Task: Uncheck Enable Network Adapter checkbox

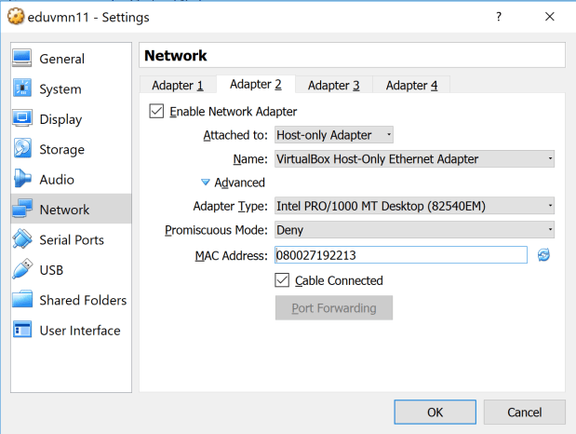Action: point(156,112)
